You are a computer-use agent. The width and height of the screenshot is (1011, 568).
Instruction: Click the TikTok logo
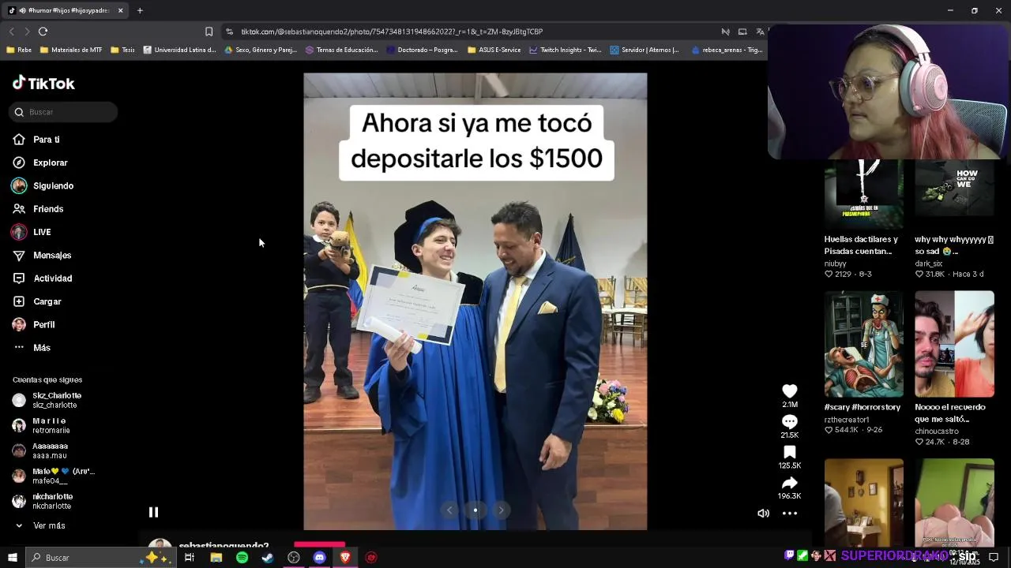click(x=43, y=84)
